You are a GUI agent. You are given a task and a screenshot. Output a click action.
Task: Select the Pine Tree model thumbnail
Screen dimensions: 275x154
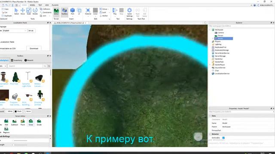[x=15, y=77]
